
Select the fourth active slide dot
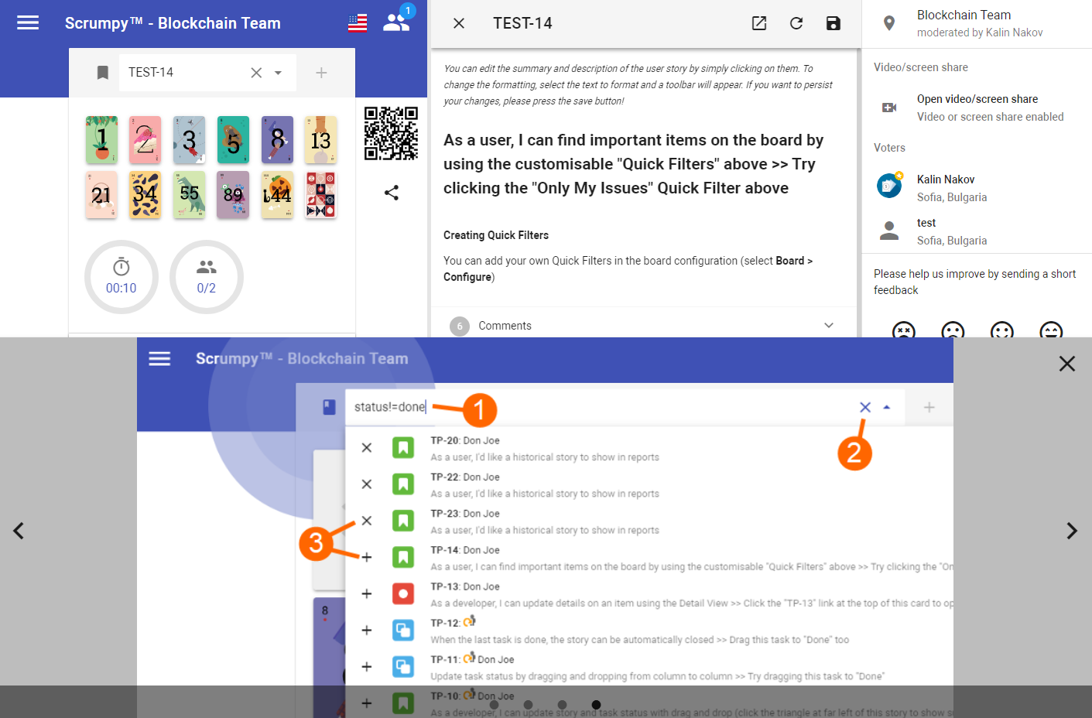pos(596,705)
